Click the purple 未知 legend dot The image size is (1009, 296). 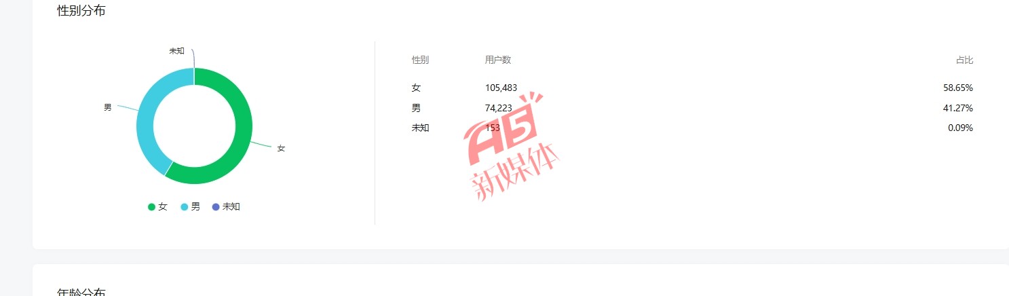point(216,207)
